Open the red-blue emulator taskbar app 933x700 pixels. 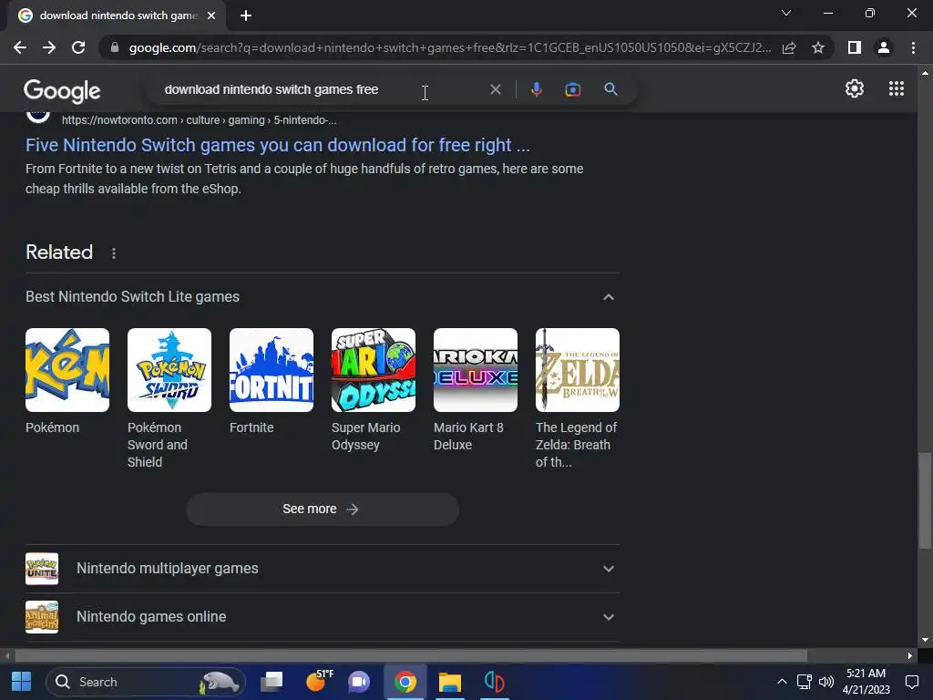click(x=494, y=682)
